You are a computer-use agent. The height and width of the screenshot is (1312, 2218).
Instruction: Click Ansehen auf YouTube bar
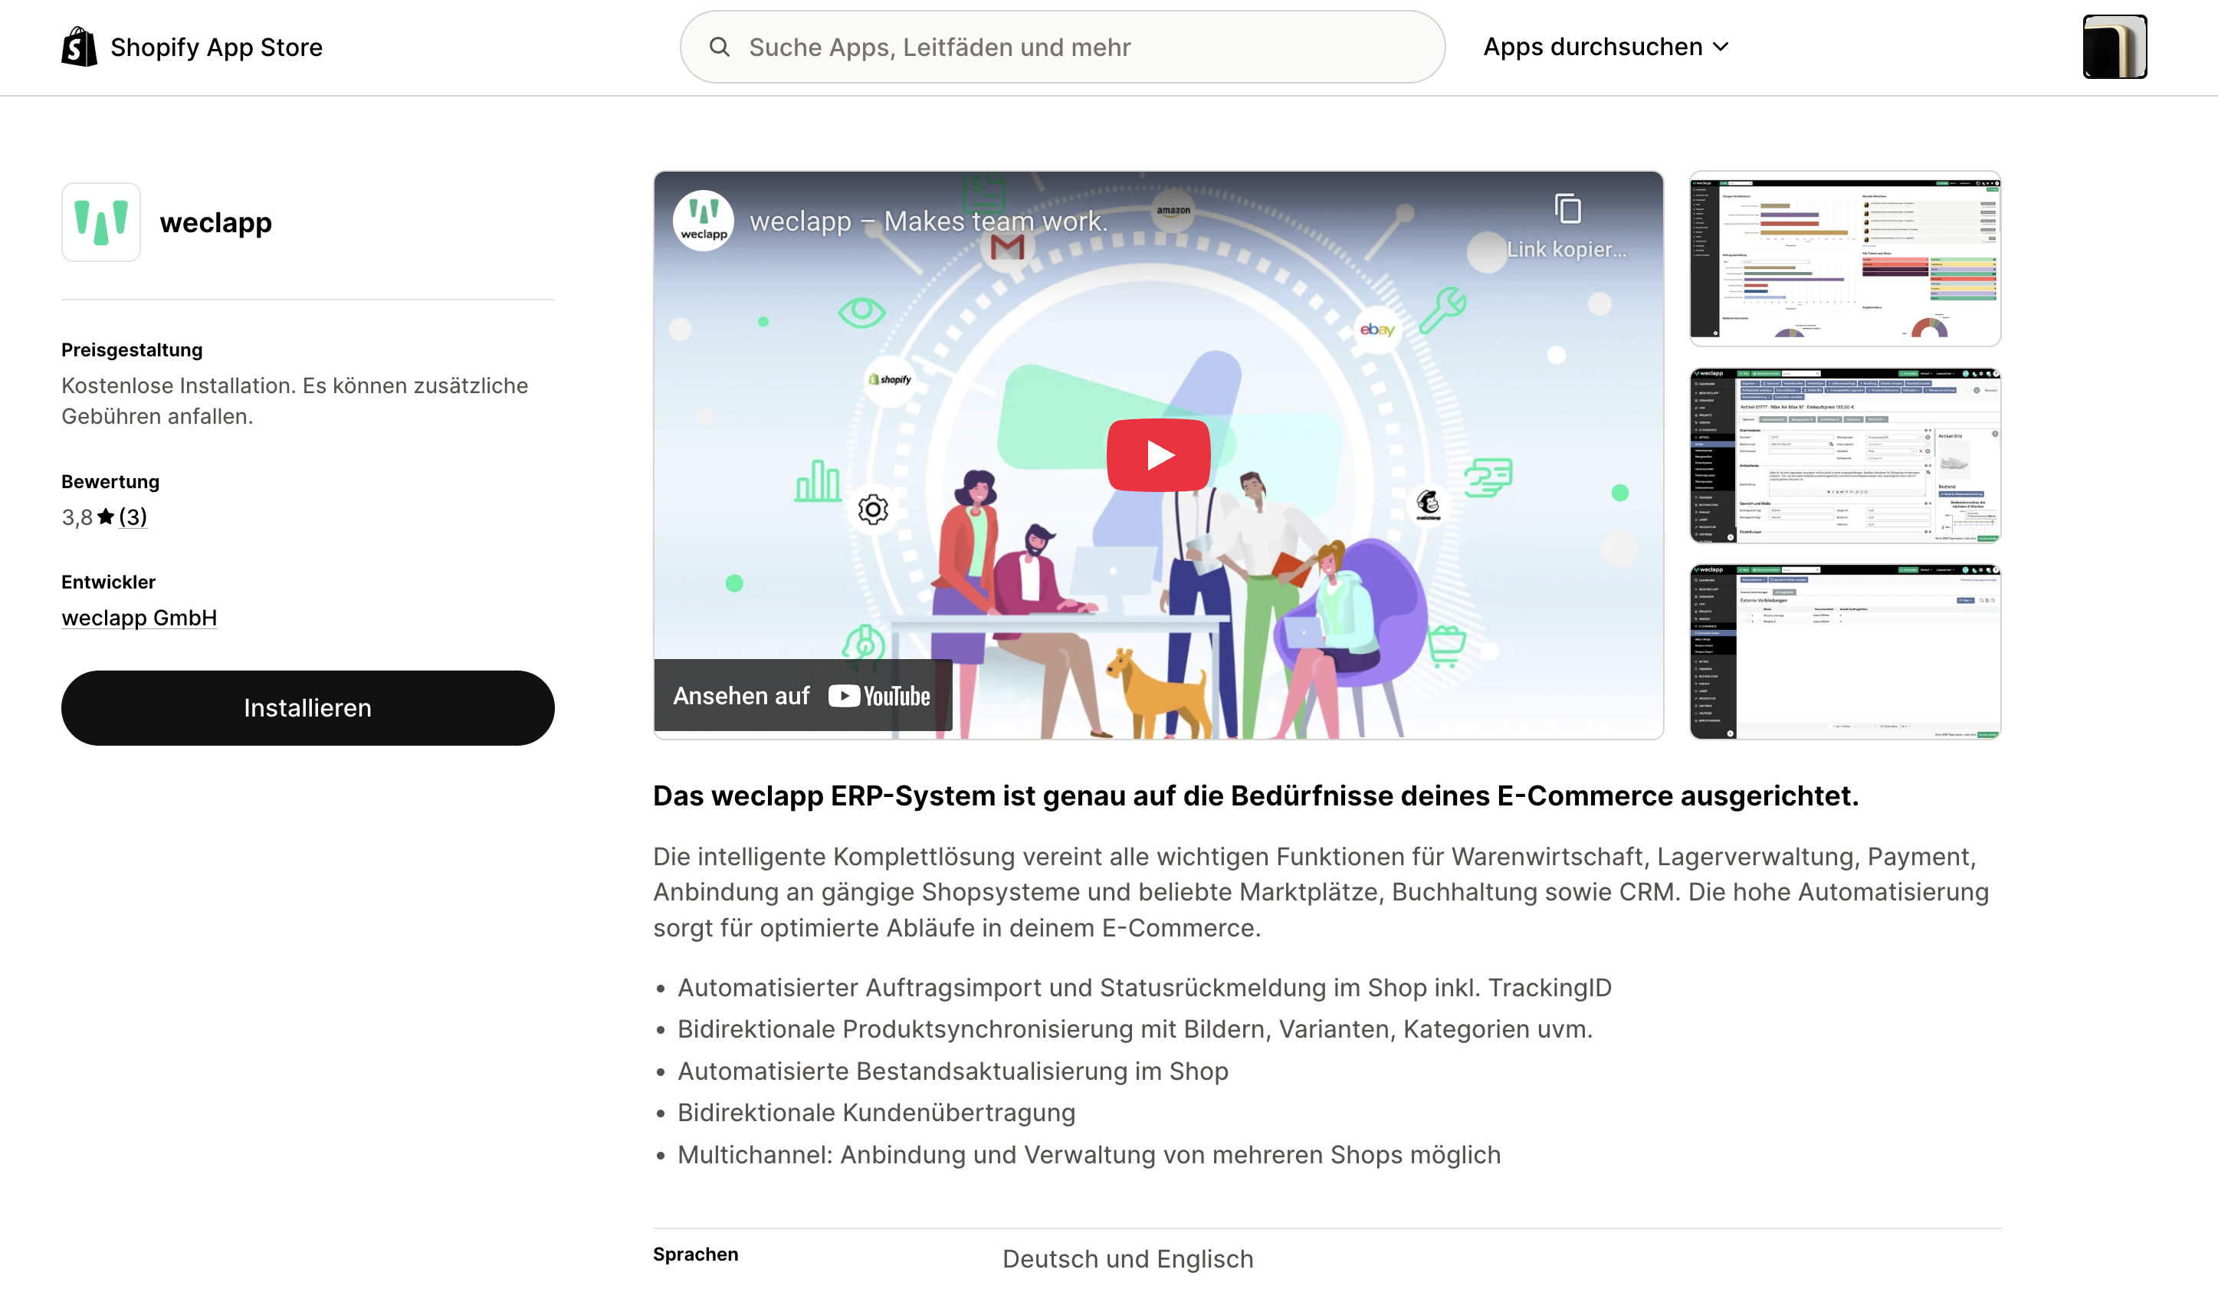pos(802,696)
